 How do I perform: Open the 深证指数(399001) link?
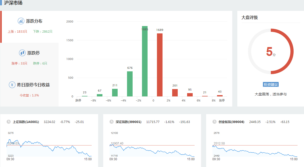[x=129, y=122]
